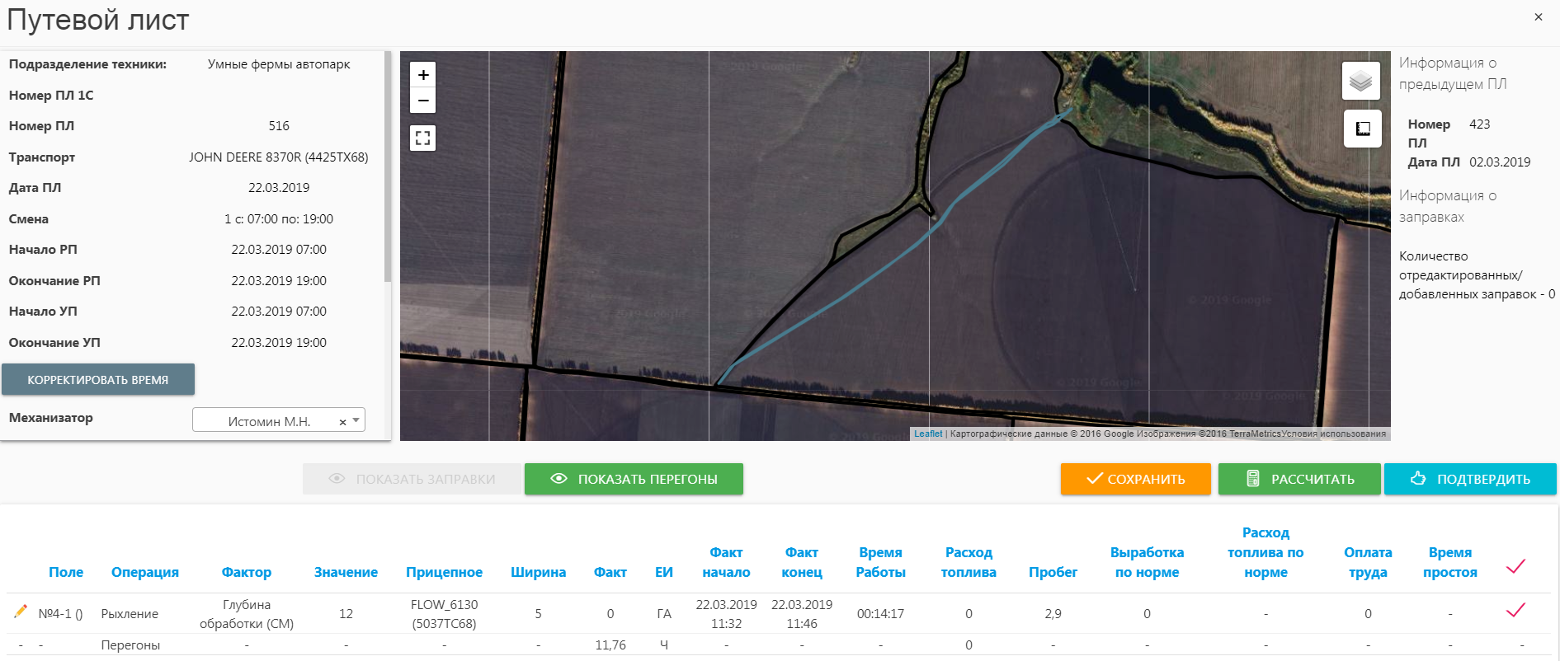This screenshot has height=661, width=1560.
Task: Sort by the Поле column header
Action: coord(66,572)
